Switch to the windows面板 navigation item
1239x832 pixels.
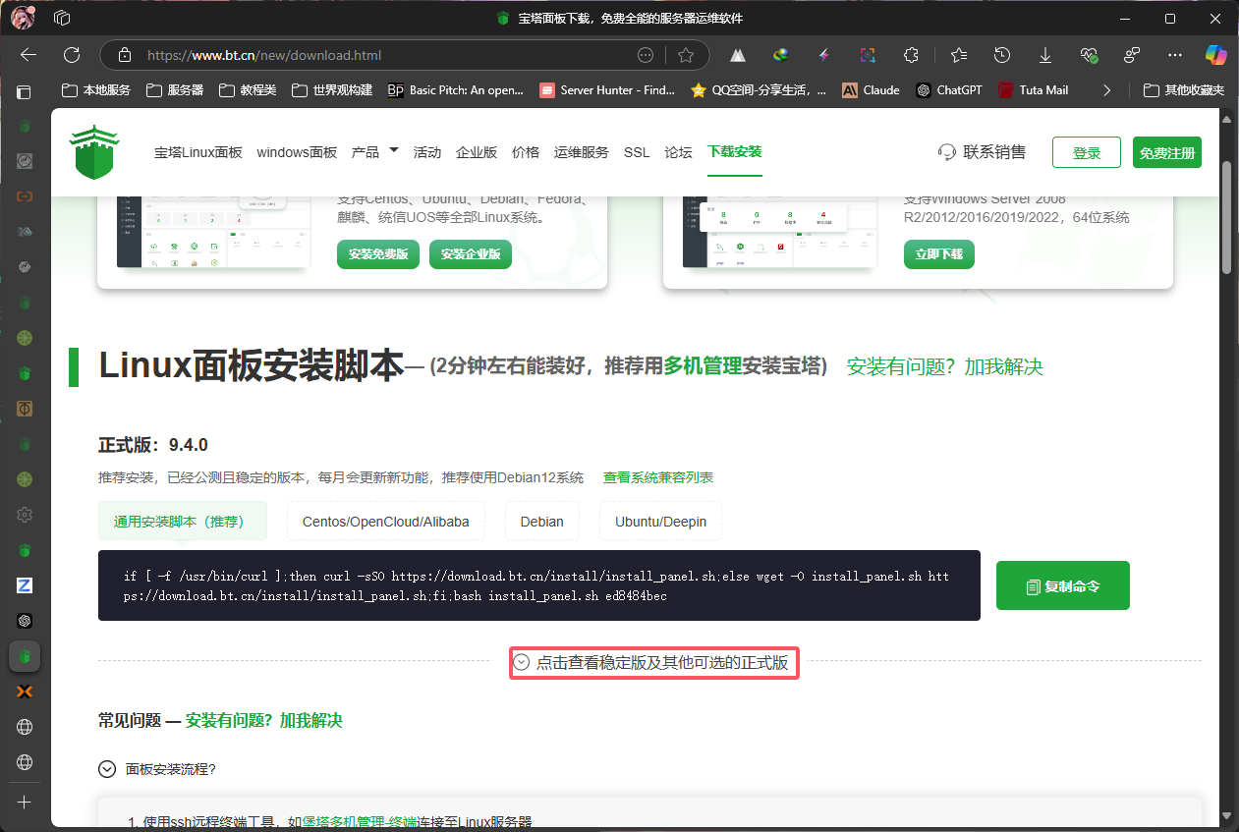coord(297,152)
